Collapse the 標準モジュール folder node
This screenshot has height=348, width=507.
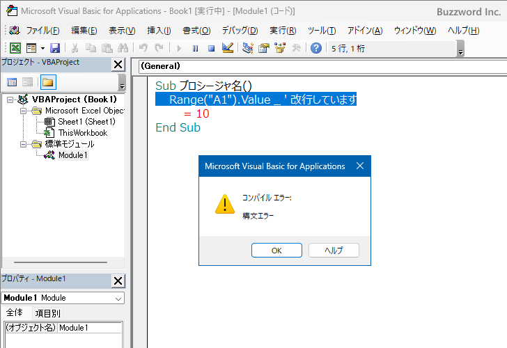23,144
